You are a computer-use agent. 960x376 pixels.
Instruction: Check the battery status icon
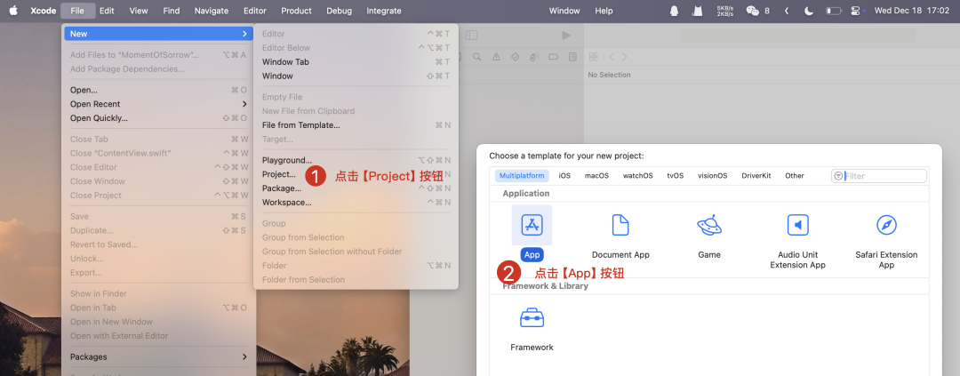[833, 11]
